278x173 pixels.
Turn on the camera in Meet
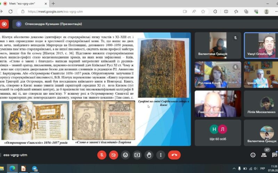click(114, 155)
